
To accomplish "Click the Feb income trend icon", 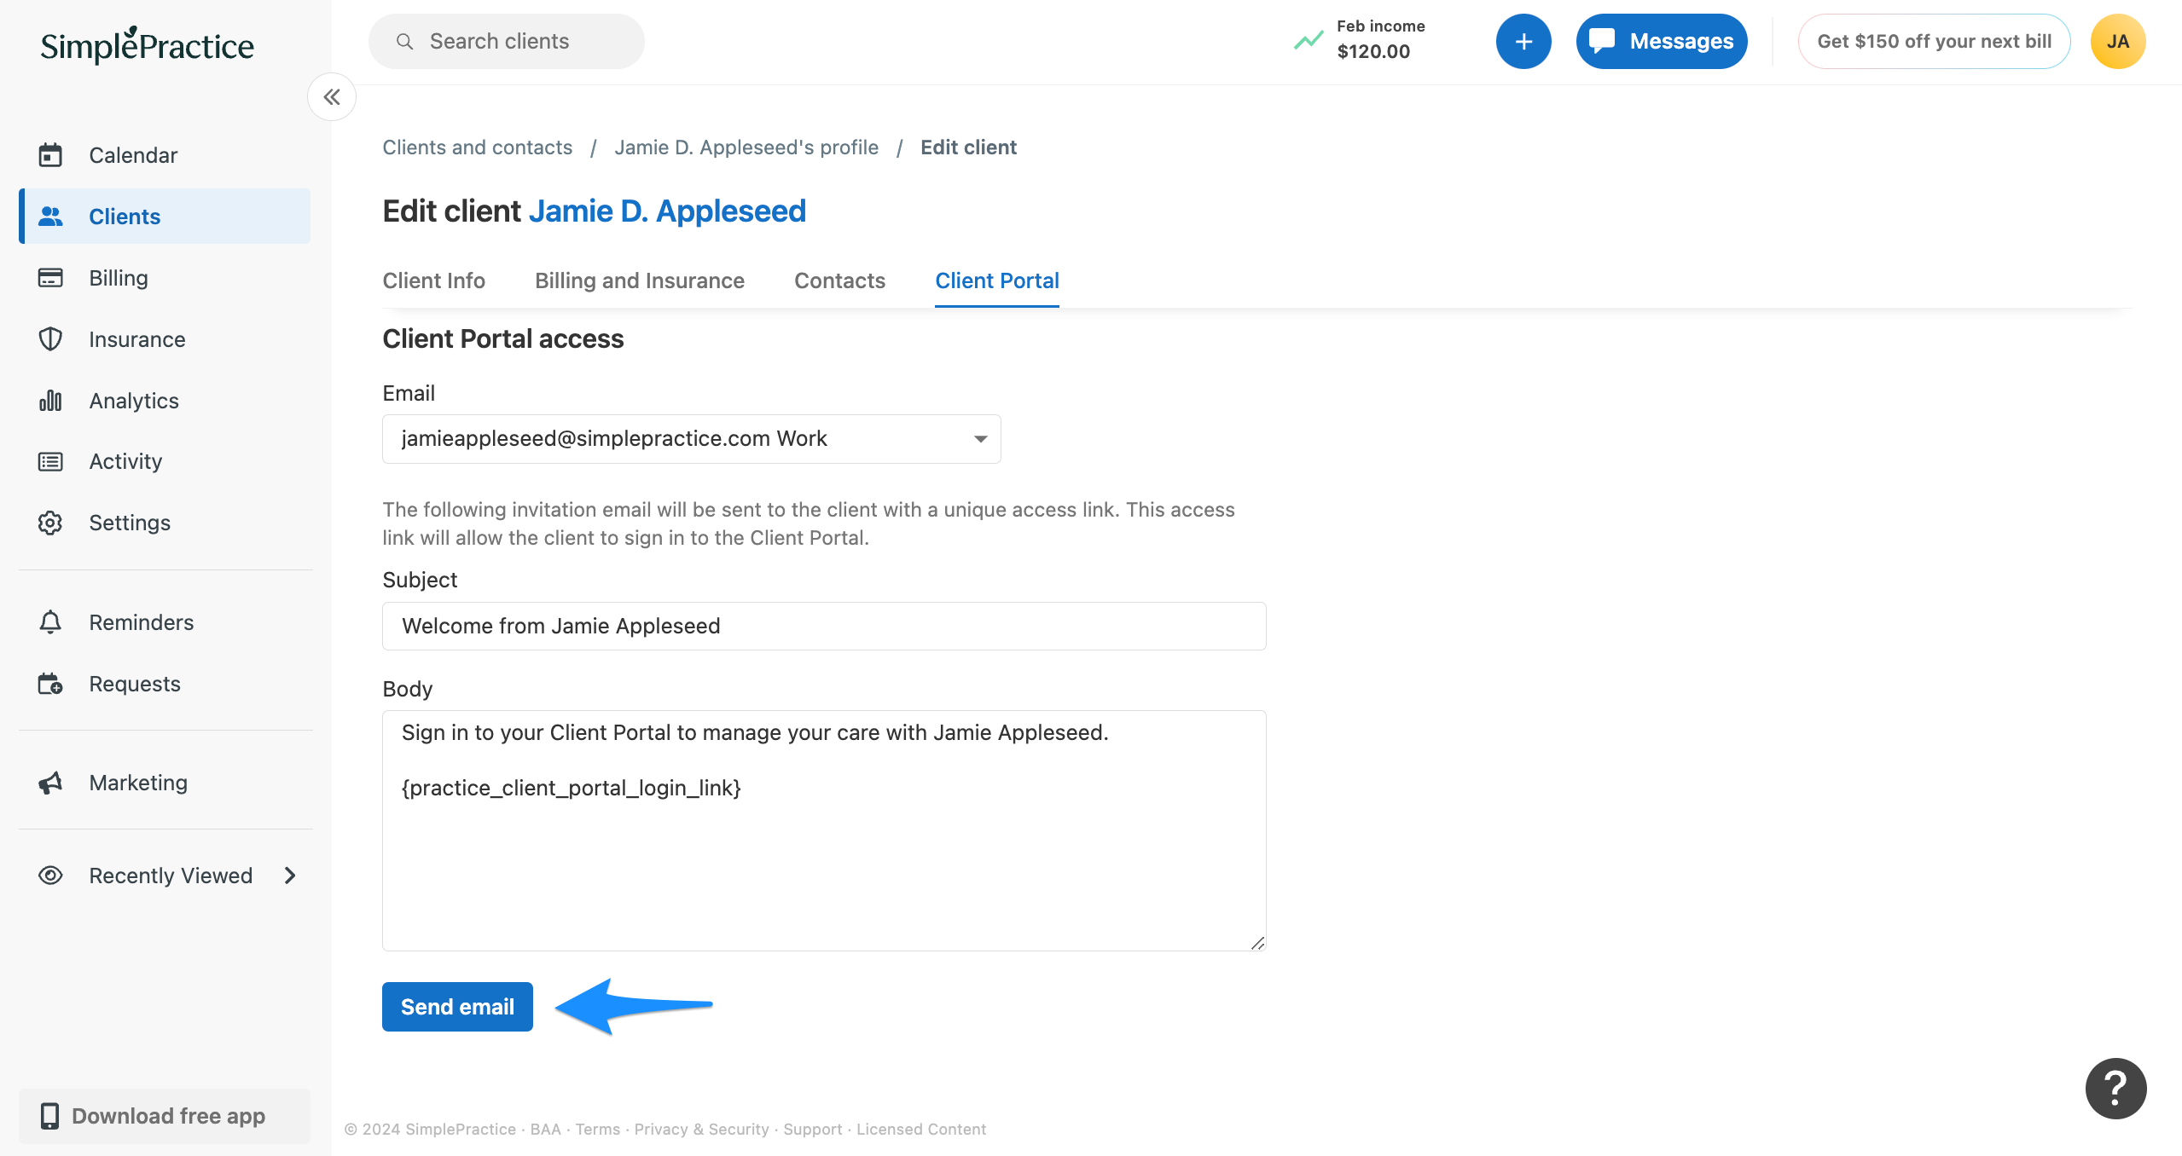I will click(1309, 40).
